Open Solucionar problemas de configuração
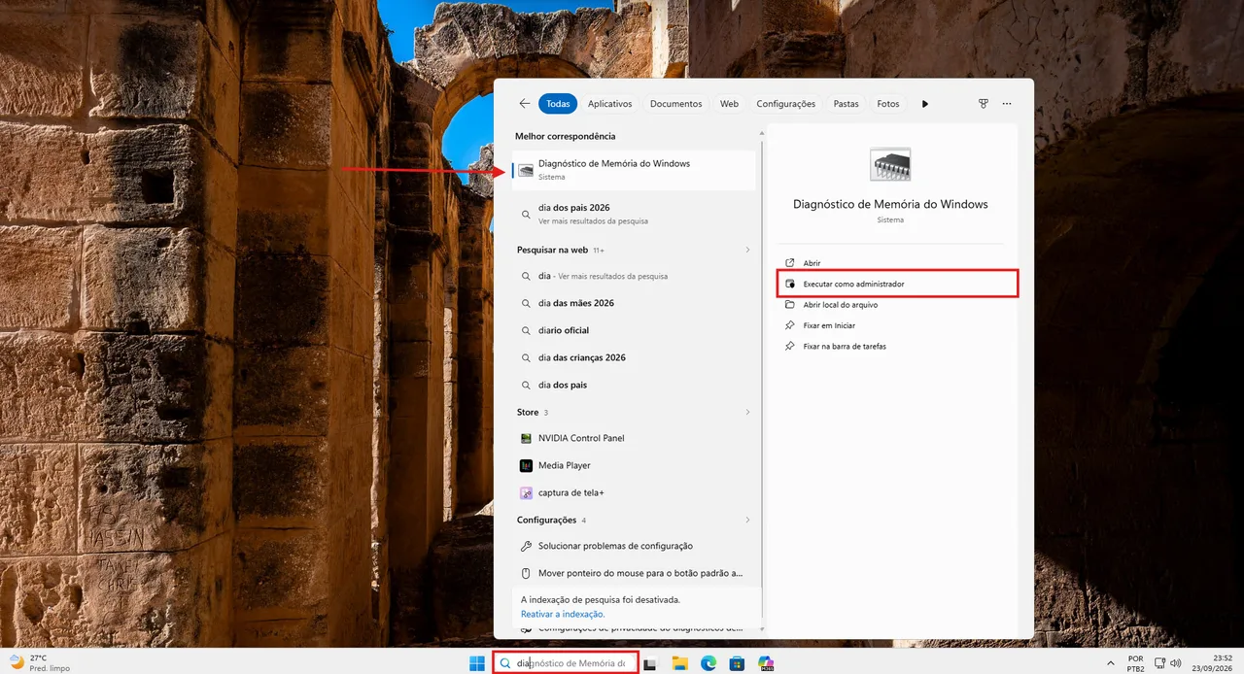 coord(634,546)
